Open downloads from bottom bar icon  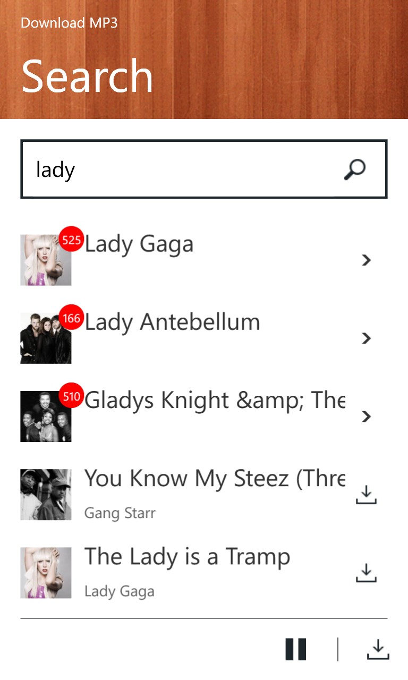pyautogui.click(x=378, y=649)
